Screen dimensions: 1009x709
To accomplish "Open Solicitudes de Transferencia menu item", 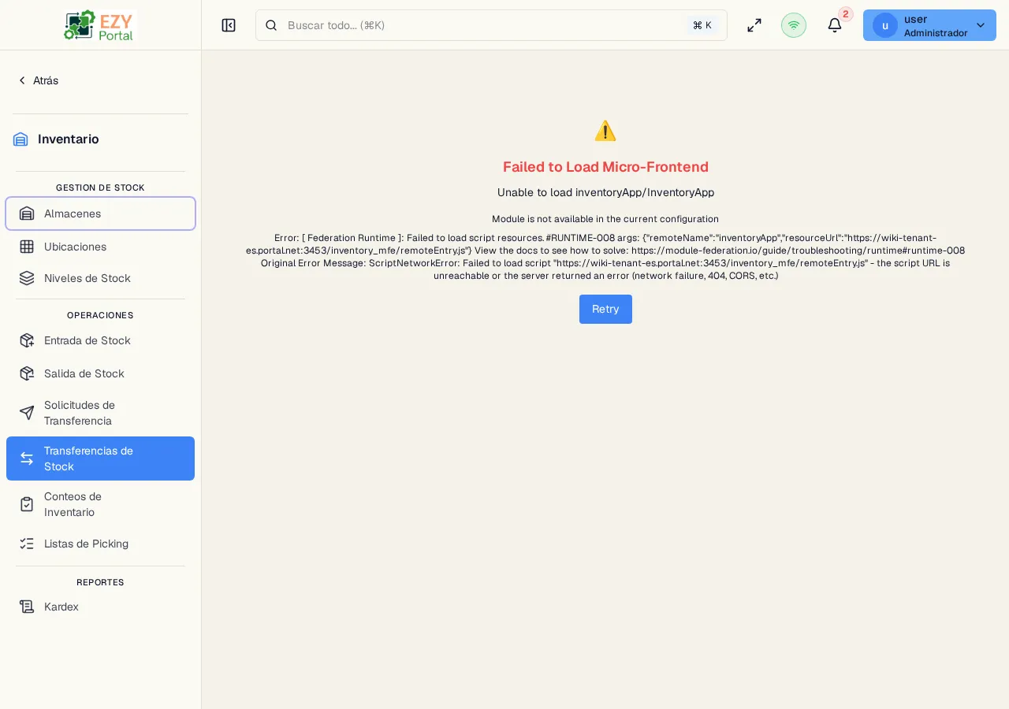I will (100, 413).
